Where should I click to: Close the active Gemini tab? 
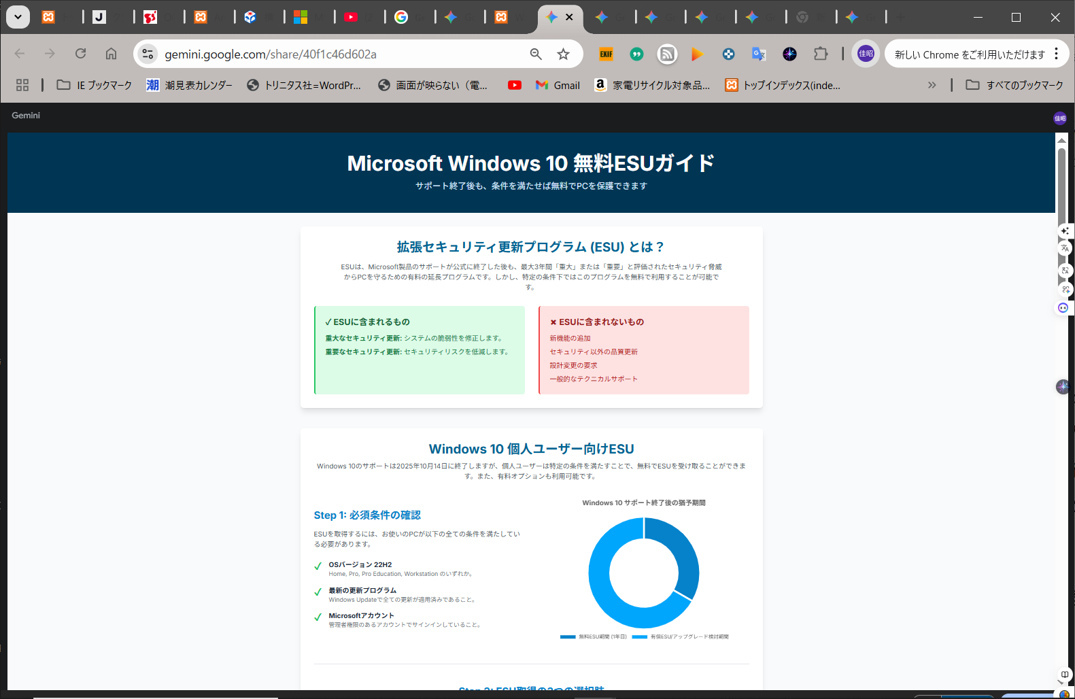[569, 17]
